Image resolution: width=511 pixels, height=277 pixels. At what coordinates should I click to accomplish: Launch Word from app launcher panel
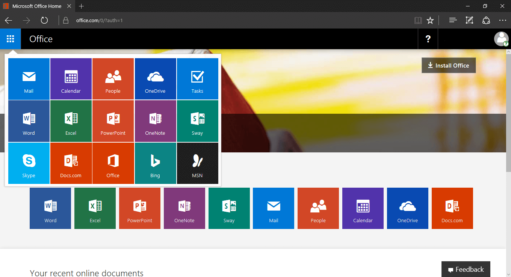point(29,121)
